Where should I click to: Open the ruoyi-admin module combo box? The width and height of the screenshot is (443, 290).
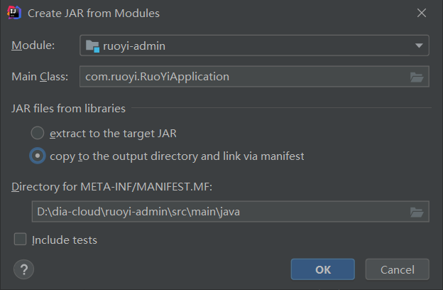[x=253, y=46]
